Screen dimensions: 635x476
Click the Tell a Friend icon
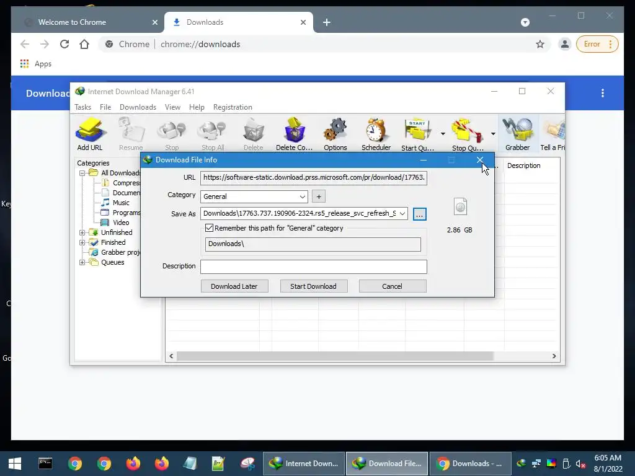pyautogui.click(x=553, y=134)
